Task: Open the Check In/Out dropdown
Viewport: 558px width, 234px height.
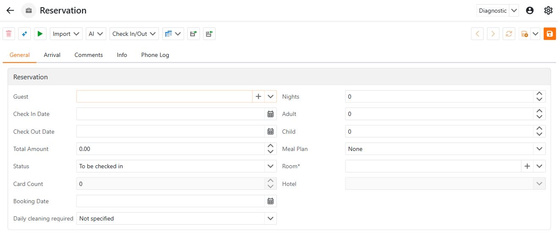Action: (134, 34)
